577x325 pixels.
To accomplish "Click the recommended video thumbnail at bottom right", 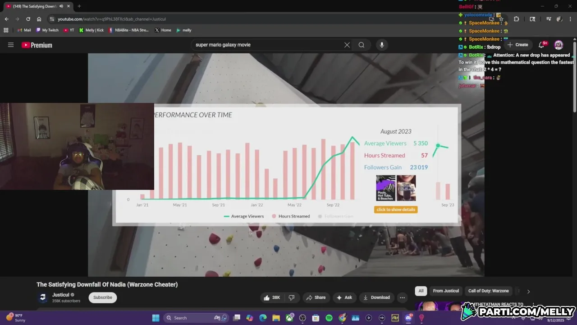I will tap(440, 307).
